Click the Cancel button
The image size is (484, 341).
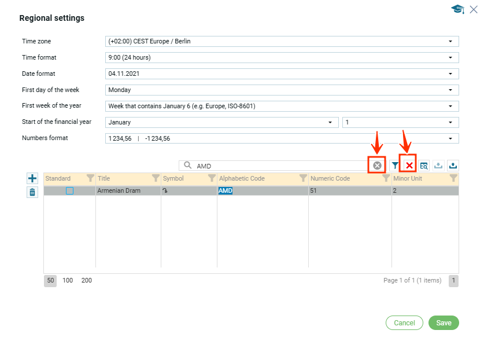pyautogui.click(x=404, y=323)
